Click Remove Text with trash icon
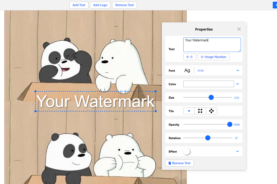 179,163
